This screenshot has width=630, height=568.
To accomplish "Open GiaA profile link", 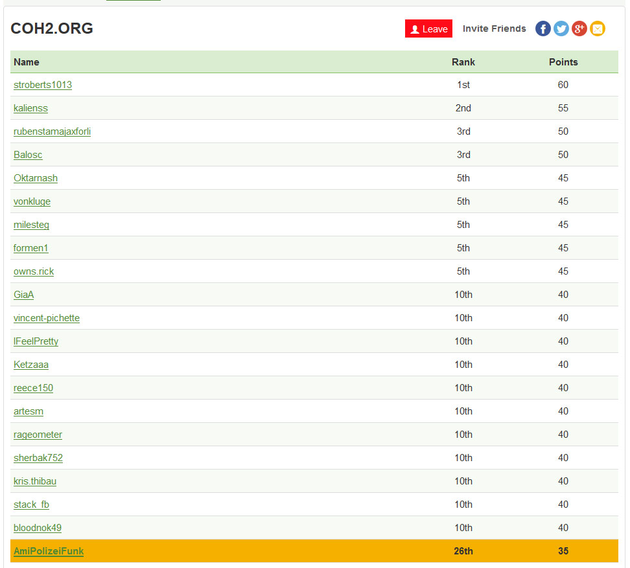I will (x=24, y=294).
